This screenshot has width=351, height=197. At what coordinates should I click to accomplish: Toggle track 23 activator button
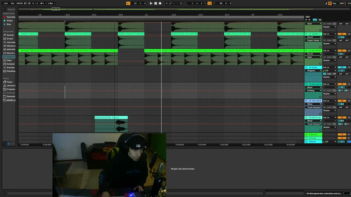point(342,67)
